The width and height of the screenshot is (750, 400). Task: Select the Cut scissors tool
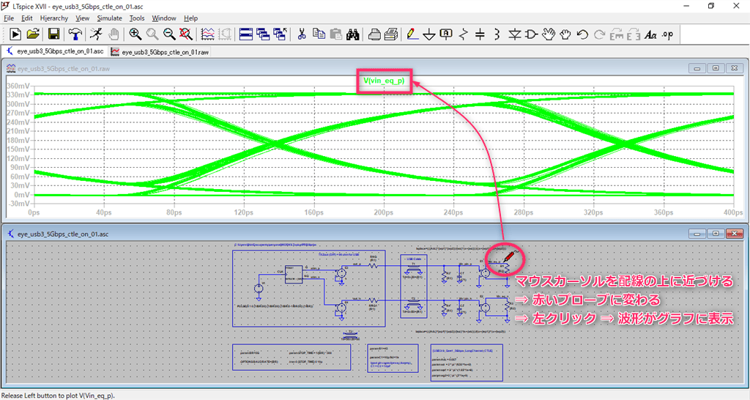[301, 34]
